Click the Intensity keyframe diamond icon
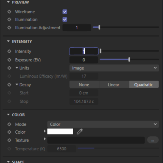 pyautogui.click(x=9, y=51)
